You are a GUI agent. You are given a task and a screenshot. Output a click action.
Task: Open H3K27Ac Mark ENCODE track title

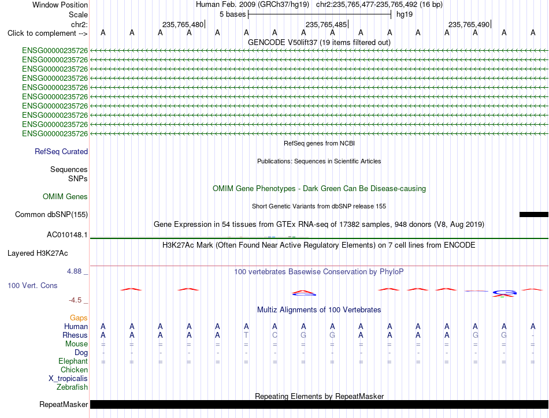(x=319, y=245)
